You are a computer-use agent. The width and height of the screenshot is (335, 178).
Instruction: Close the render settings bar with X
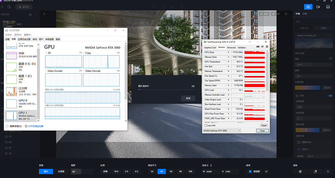coord(328,171)
